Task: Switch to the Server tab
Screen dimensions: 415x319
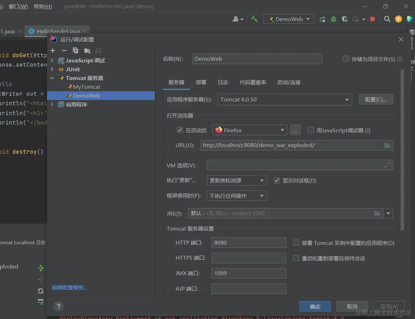Action: pos(176,82)
